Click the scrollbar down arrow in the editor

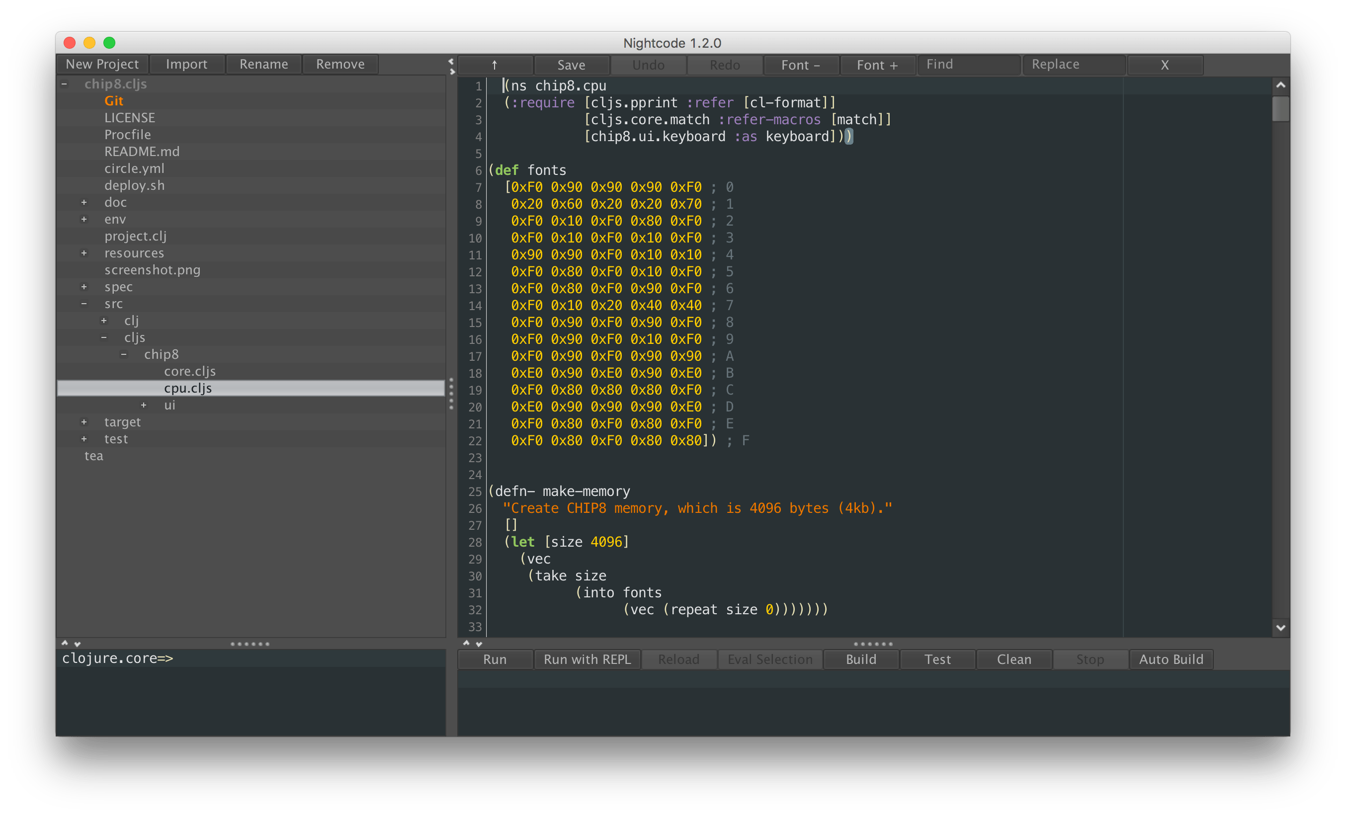pos(1280,628)
